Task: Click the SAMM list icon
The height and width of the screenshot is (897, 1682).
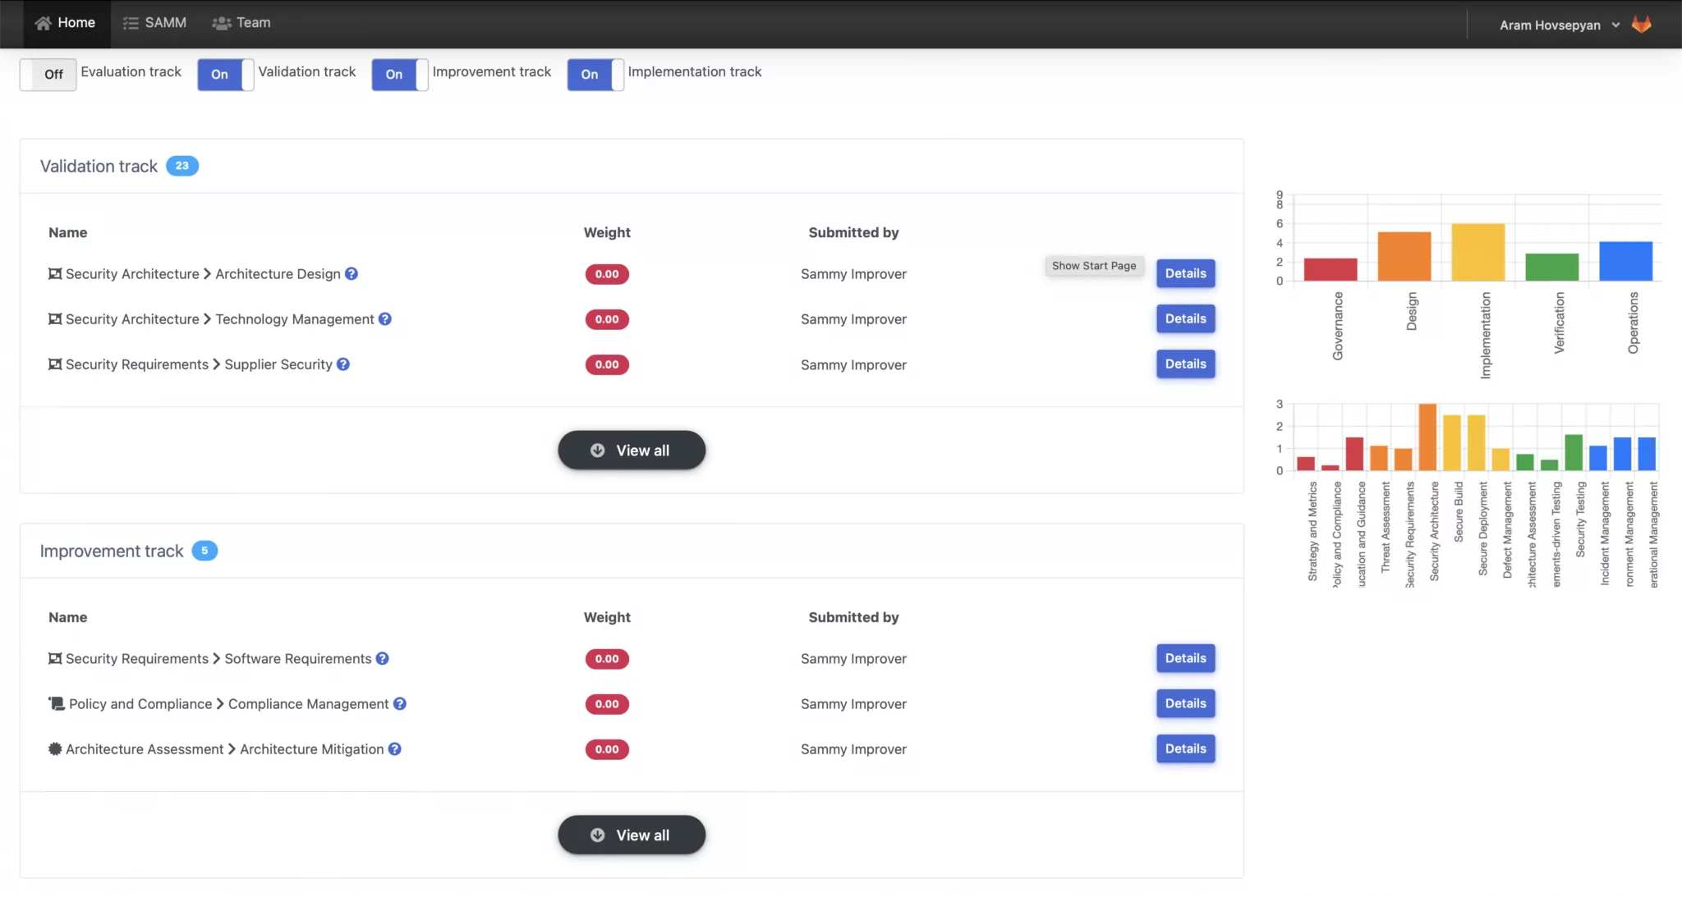Action: tap(131, 23)
